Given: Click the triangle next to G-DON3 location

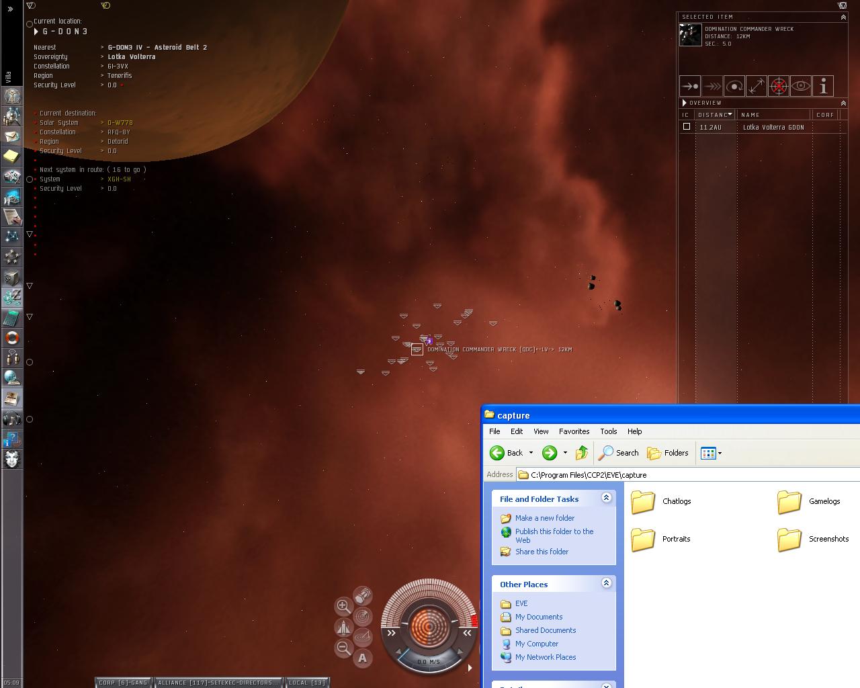Looking at the screenshot, I should tap(36, 32).
